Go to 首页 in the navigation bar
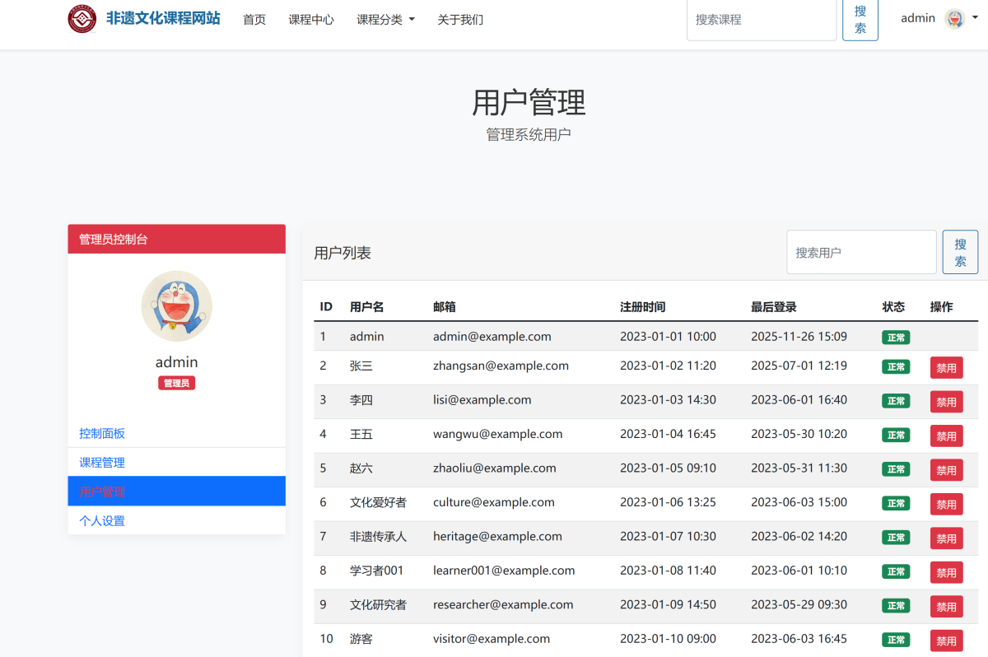The width and height of the screenshot is (988, 657). click(254, 20)
